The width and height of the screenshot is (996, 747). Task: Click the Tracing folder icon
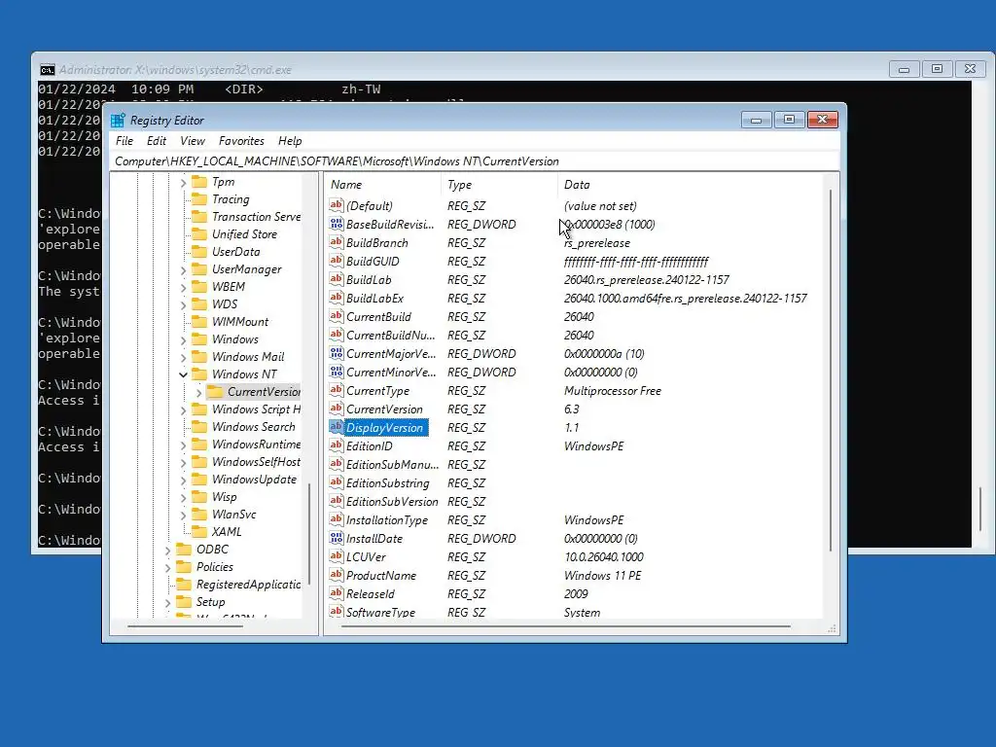click(199, 199)
